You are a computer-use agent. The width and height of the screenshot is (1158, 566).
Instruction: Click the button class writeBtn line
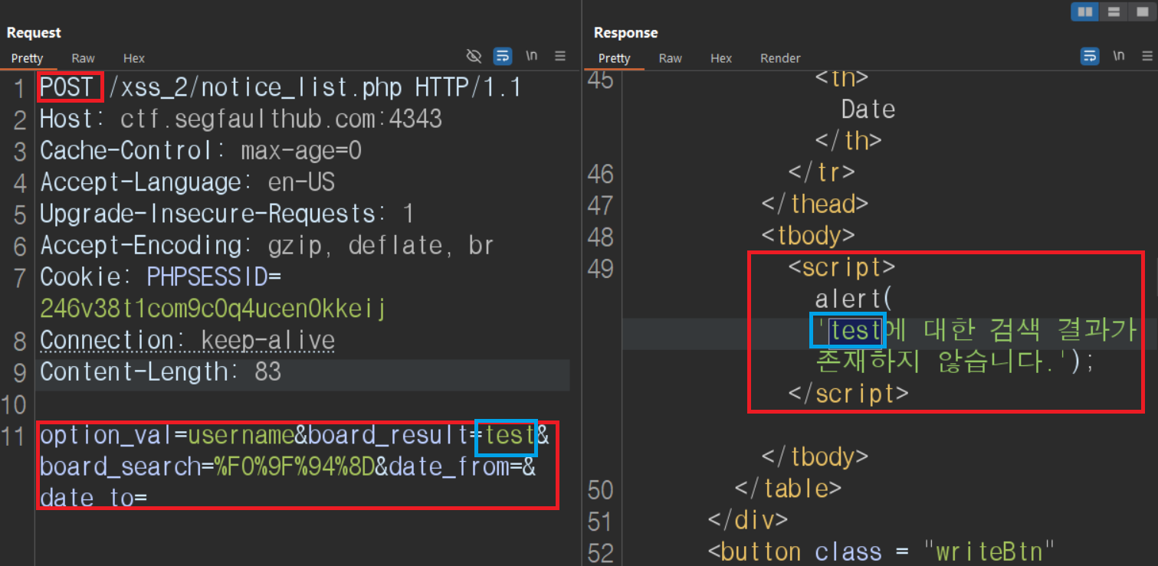[x=881, y=551]
